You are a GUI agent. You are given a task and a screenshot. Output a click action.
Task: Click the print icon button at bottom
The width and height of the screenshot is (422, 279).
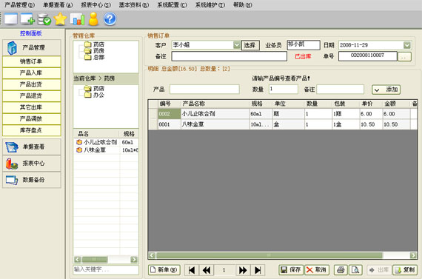click(x=341, y=270)
